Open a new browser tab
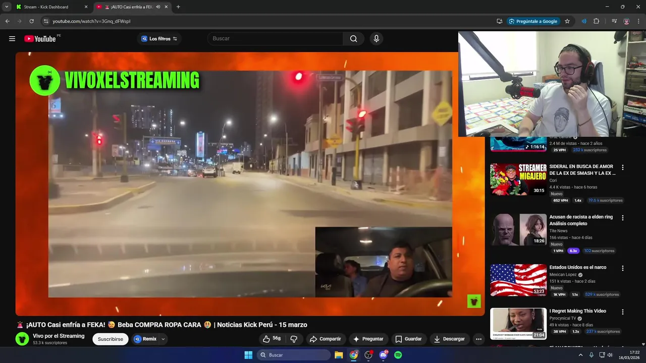Image resolution: width=646 pixels, height=363 pixels. pyautogui.click(x=178, y=7)
